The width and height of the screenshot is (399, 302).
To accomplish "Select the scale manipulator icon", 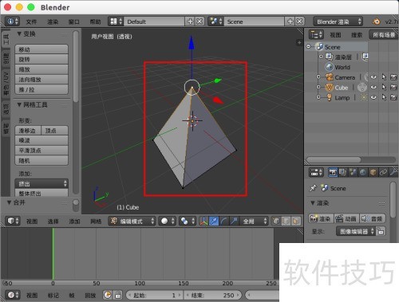I will tap(234, 221).
